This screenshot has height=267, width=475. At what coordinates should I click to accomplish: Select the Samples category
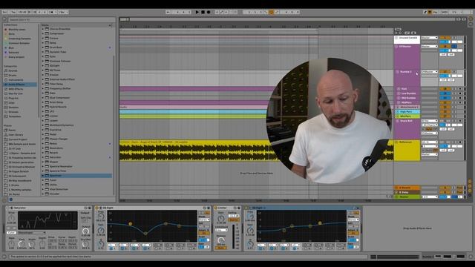(x=13, y=107)
